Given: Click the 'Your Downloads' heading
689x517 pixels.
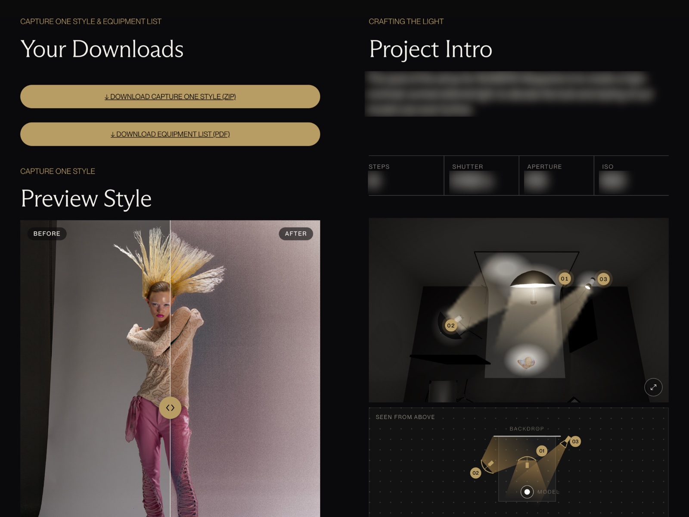Looking at the screenshot, I should click(102, 49).
